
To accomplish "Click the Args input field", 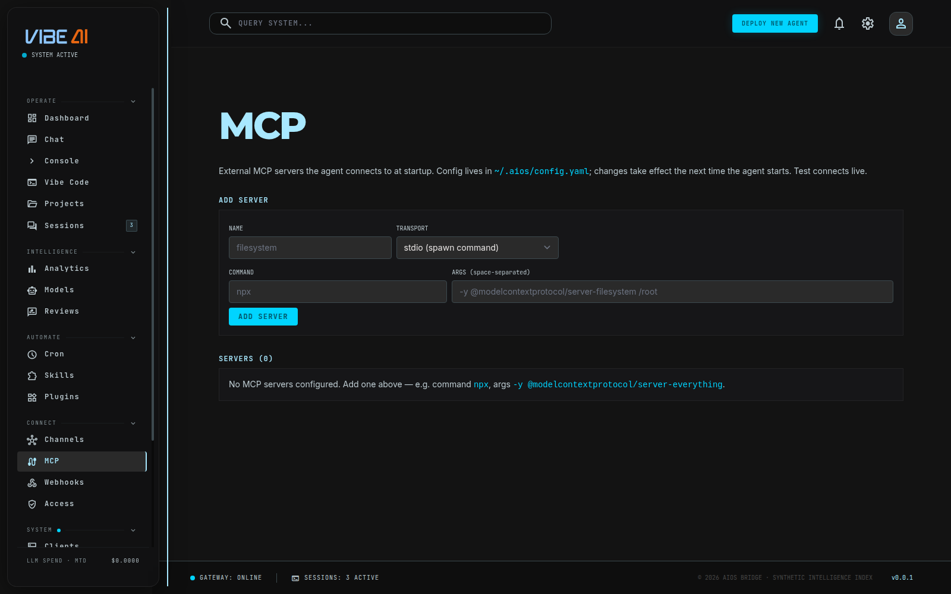I will coord(672,292).
